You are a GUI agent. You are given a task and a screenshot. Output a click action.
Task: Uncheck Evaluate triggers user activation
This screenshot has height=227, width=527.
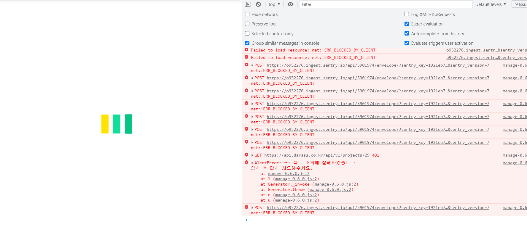click(x=407, y=43)
